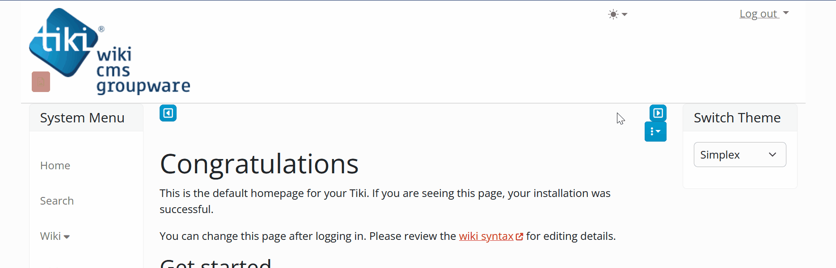Image resolution: width=836 pixels, height=268 pixels.
Task: Open Home in the System Menu
Action: point(55,166)
